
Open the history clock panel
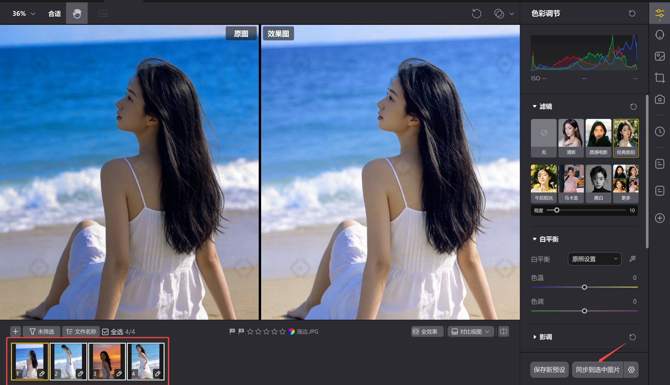pos(660,132)
